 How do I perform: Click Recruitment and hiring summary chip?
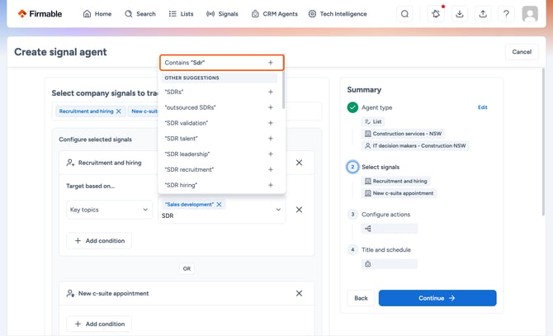pyautogui.click(x=395, y=182)
